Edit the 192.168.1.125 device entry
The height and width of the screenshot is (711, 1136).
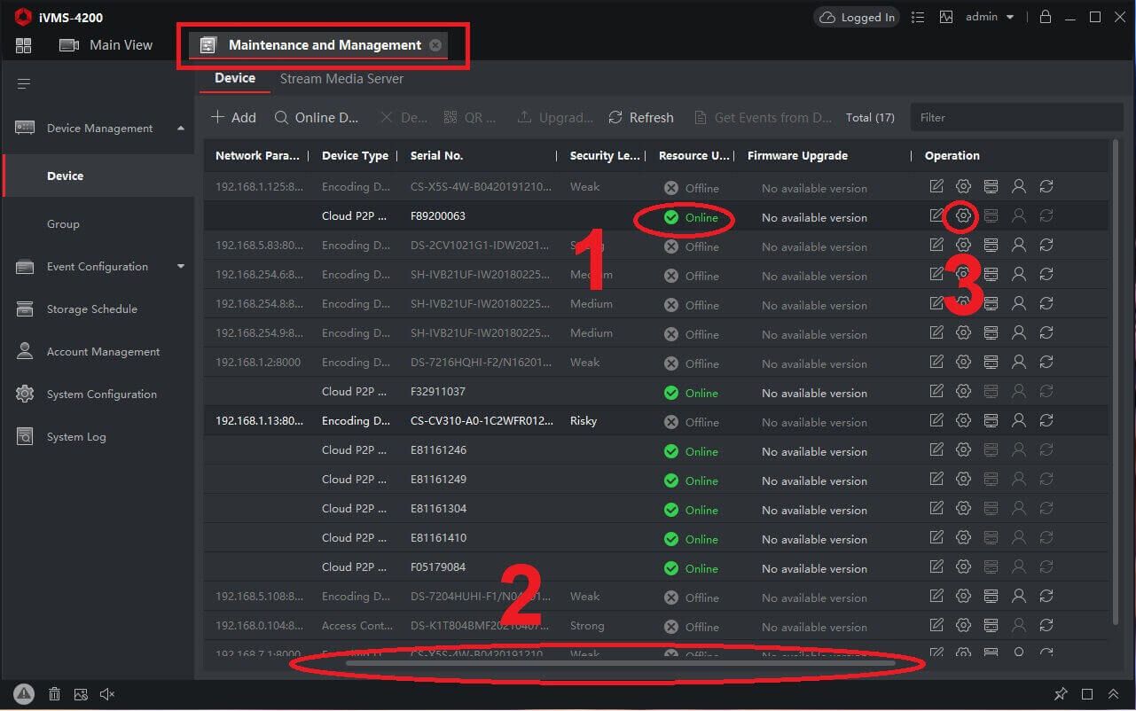[936, 186]
